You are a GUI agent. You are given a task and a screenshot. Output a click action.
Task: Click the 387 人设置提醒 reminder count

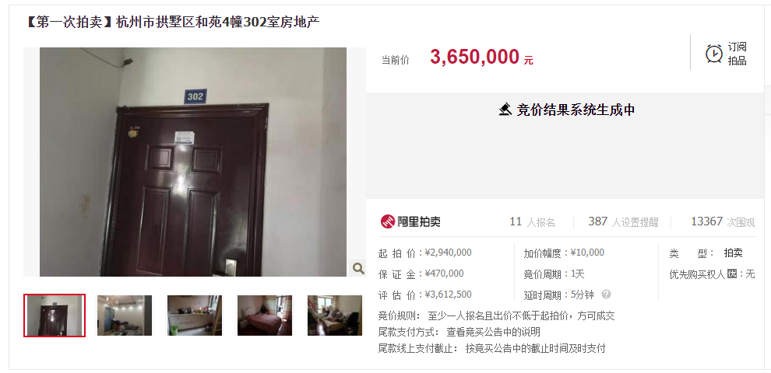623,221
